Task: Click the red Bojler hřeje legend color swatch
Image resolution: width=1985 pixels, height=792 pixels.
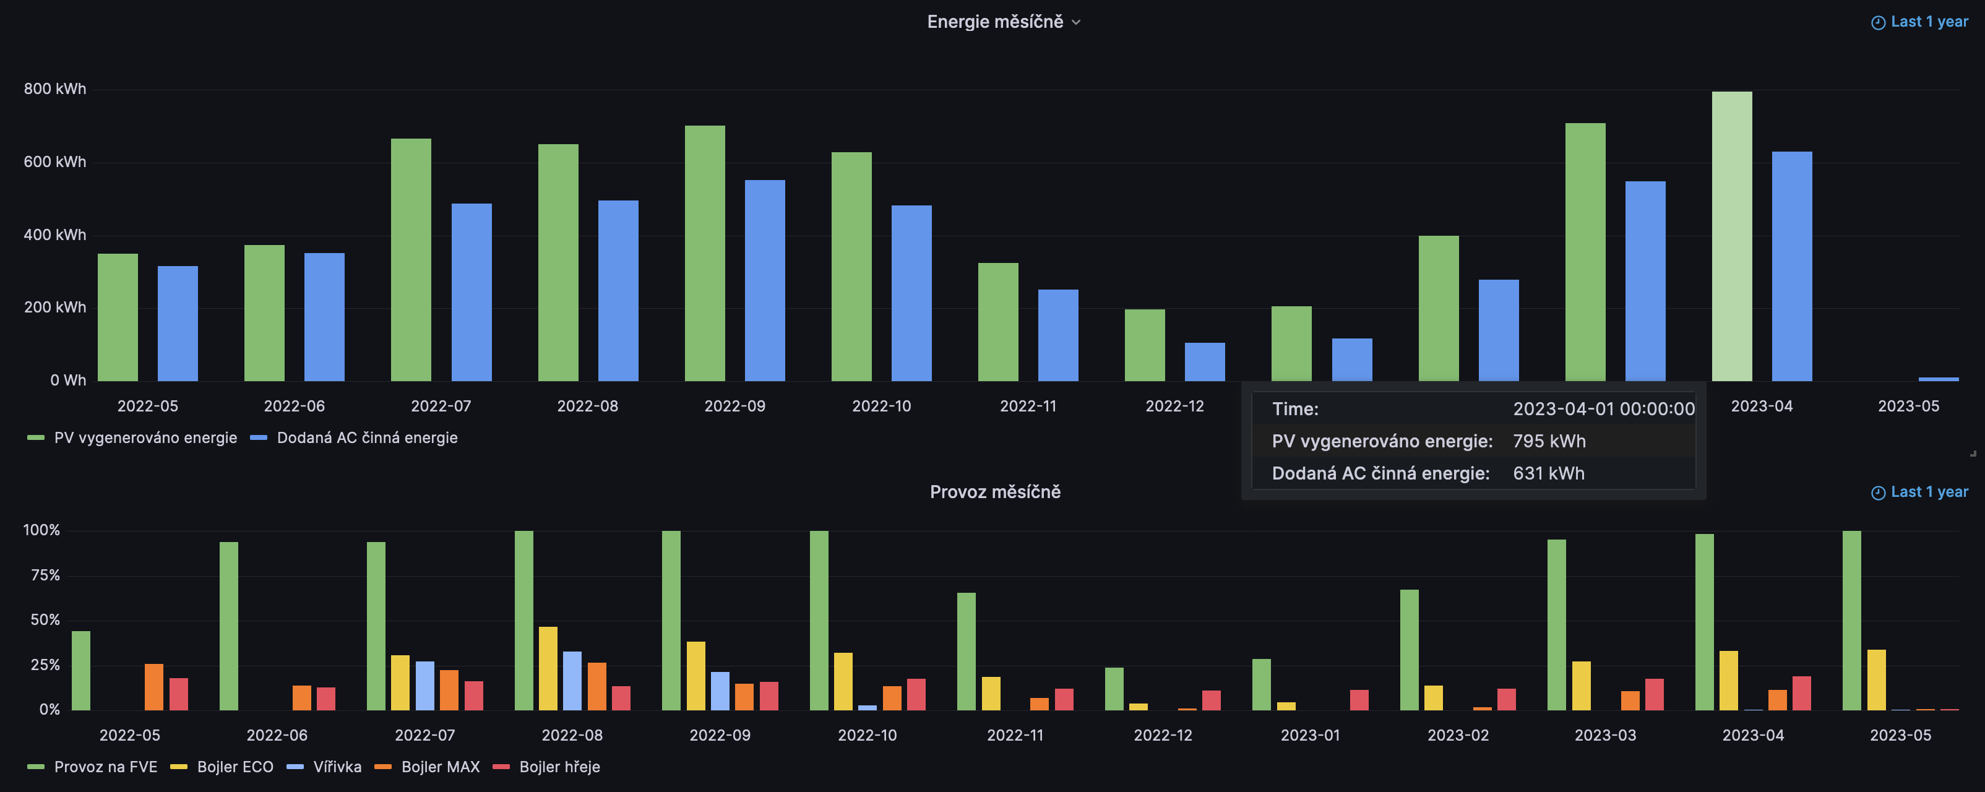Action: click(501, 767)
